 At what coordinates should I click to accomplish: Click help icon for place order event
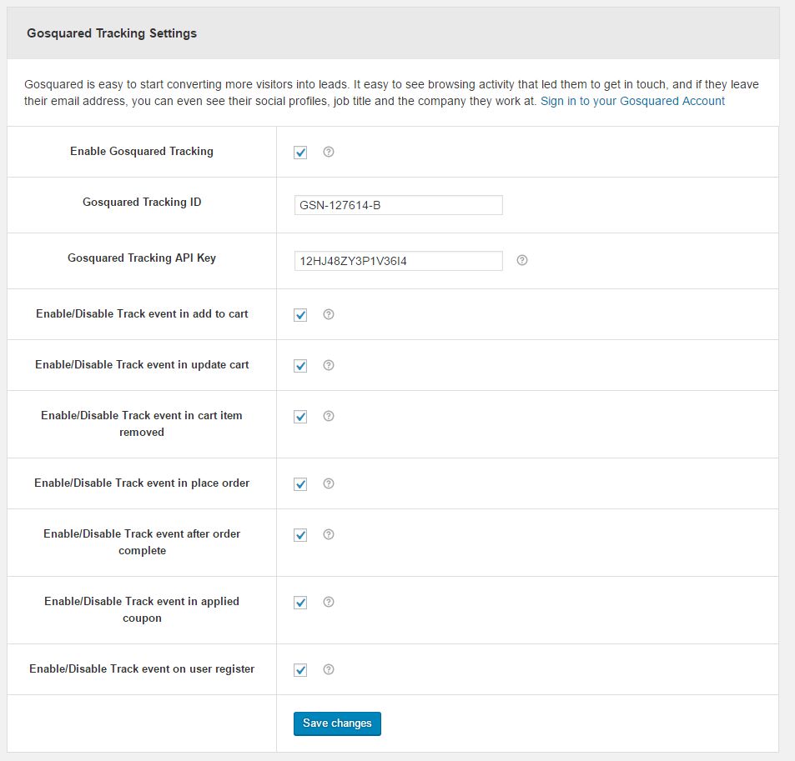pyautogui.click(x=329, y=483)
